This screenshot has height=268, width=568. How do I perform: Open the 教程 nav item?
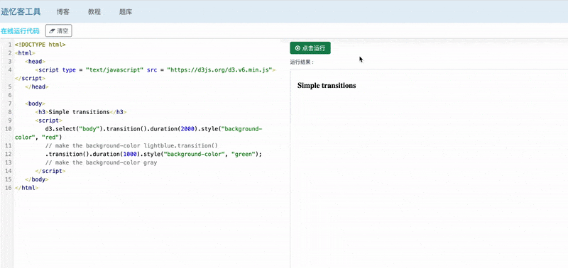point(94,12)
